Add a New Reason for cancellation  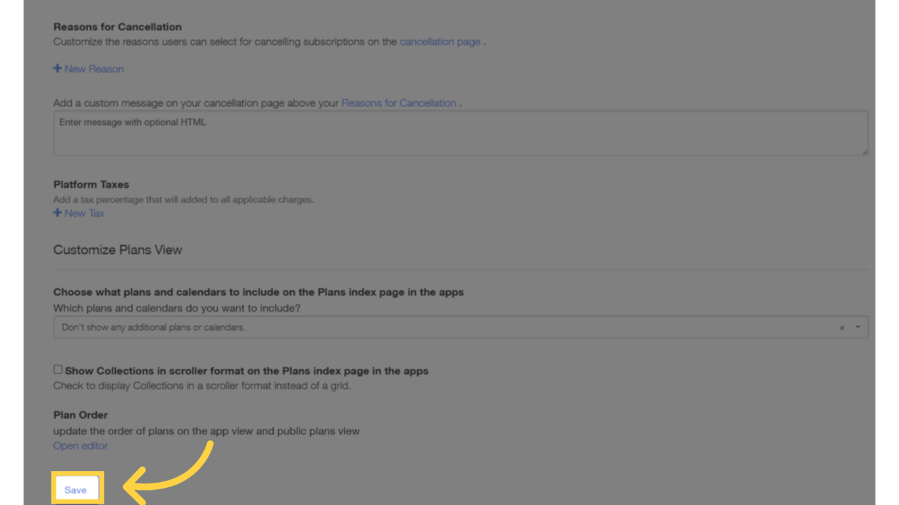point(88,69)
